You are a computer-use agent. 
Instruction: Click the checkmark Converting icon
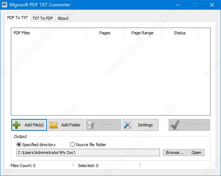click(175, 125)
